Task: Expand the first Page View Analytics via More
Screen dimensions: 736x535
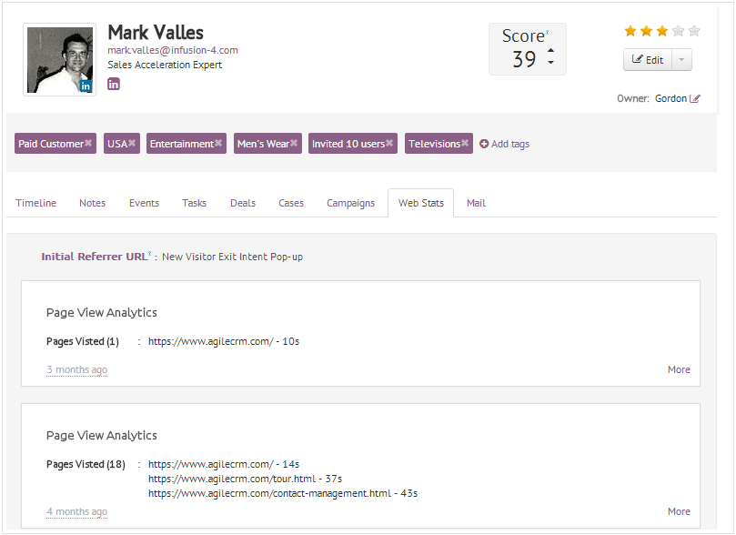Action: (679, 369)
